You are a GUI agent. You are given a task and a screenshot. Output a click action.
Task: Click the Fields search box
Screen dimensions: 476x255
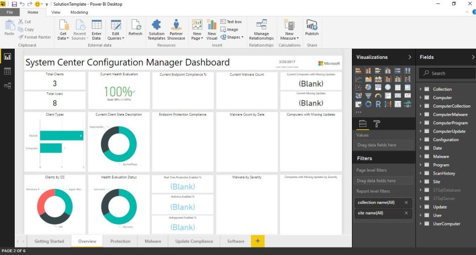[447, 73]
